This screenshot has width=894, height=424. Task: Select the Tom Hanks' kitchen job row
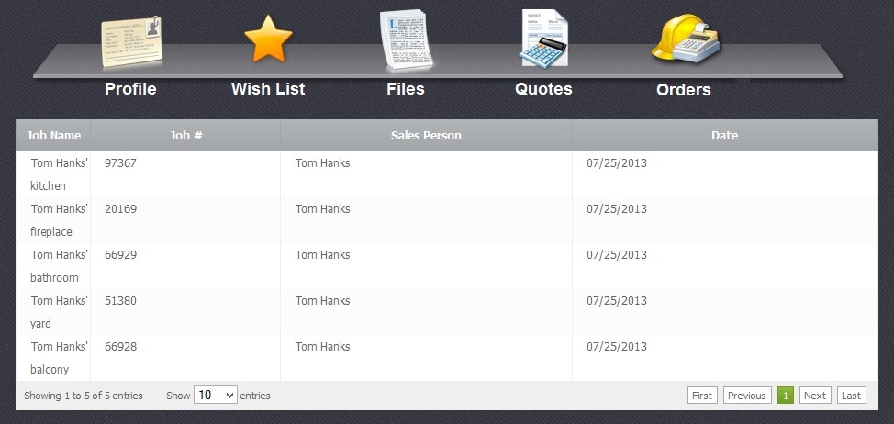point(59,174)
